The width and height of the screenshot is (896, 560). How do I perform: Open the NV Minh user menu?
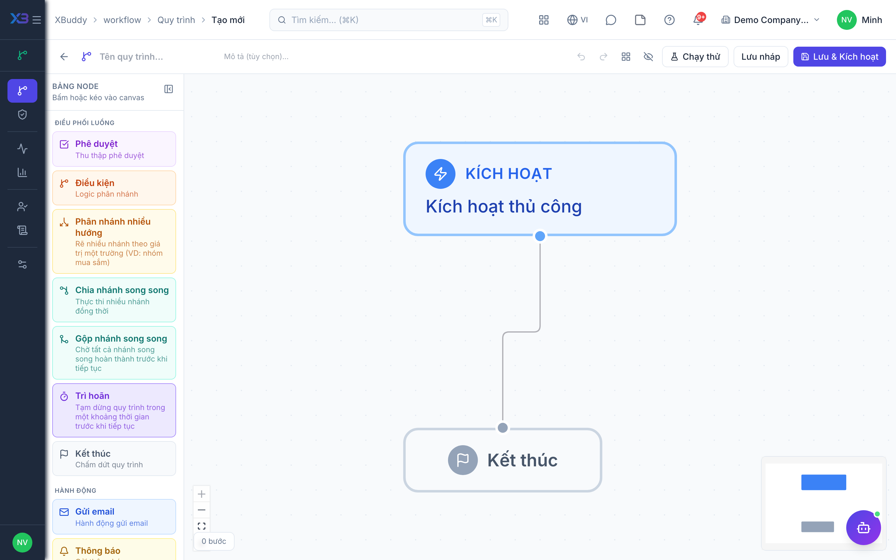click(859, 20)
